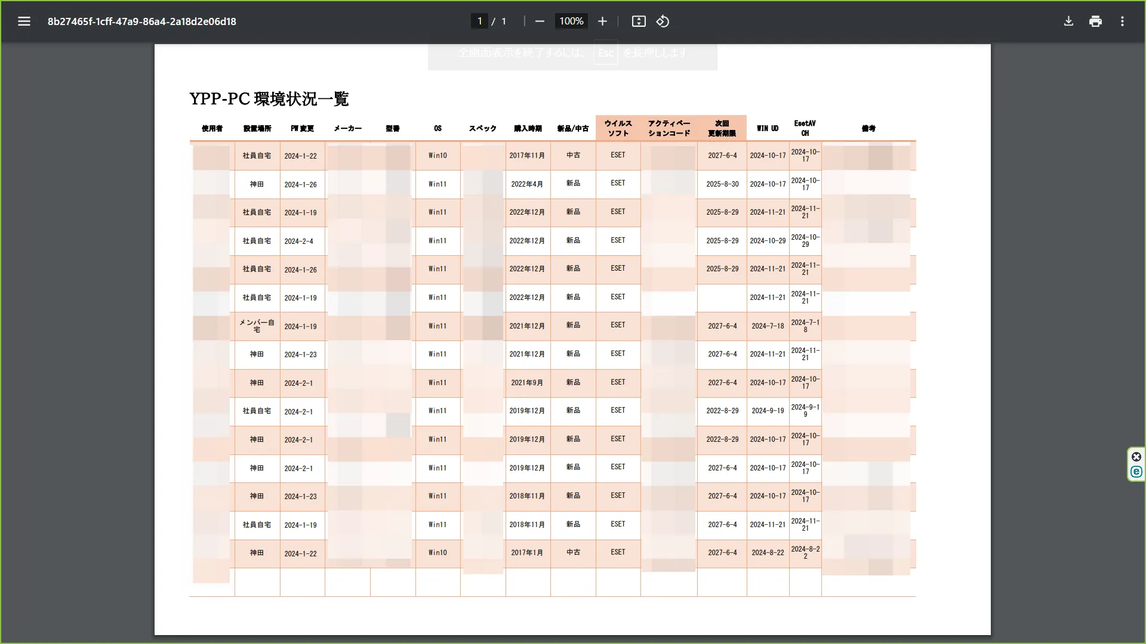Viewport: 1146px width, 644px height.
Task: Click the 100% zoom level field
Action: click(x=571, y=21)
